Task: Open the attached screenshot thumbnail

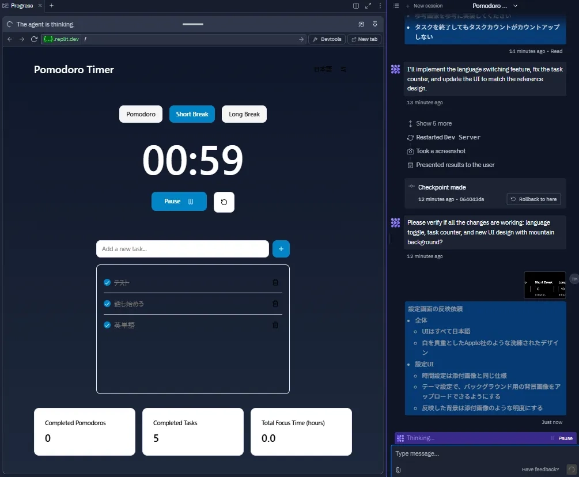Action: click(x=545, y=285)
